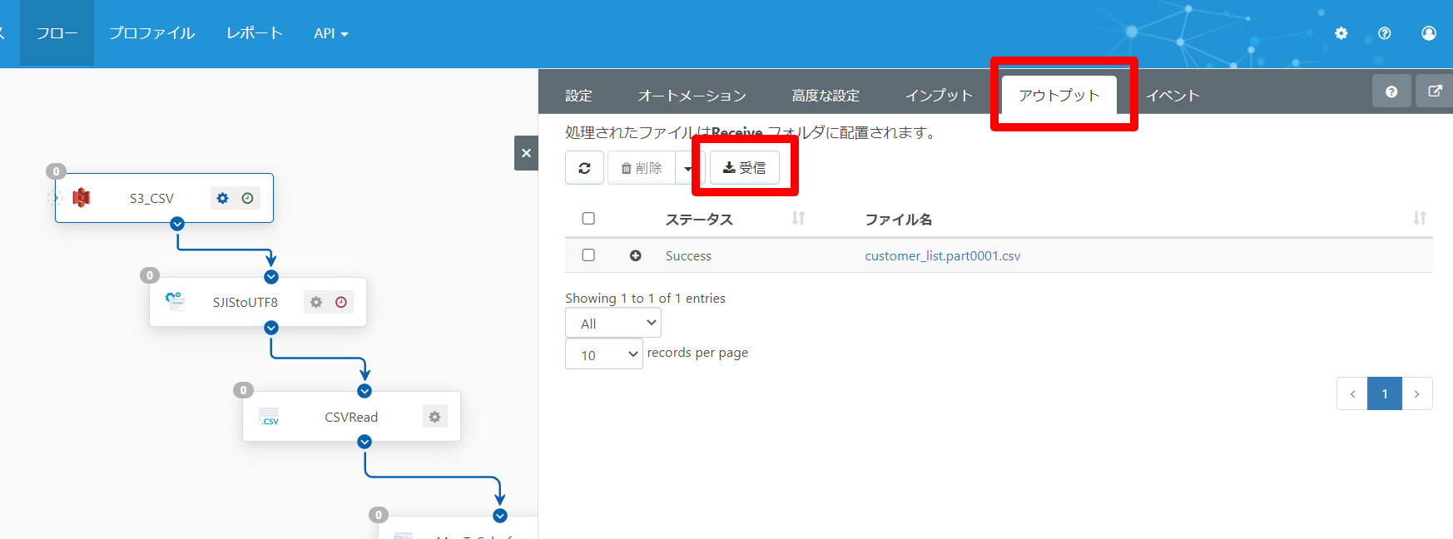Check the select-all header checkbox
1453x539 pixels.
tap(588, 218)
